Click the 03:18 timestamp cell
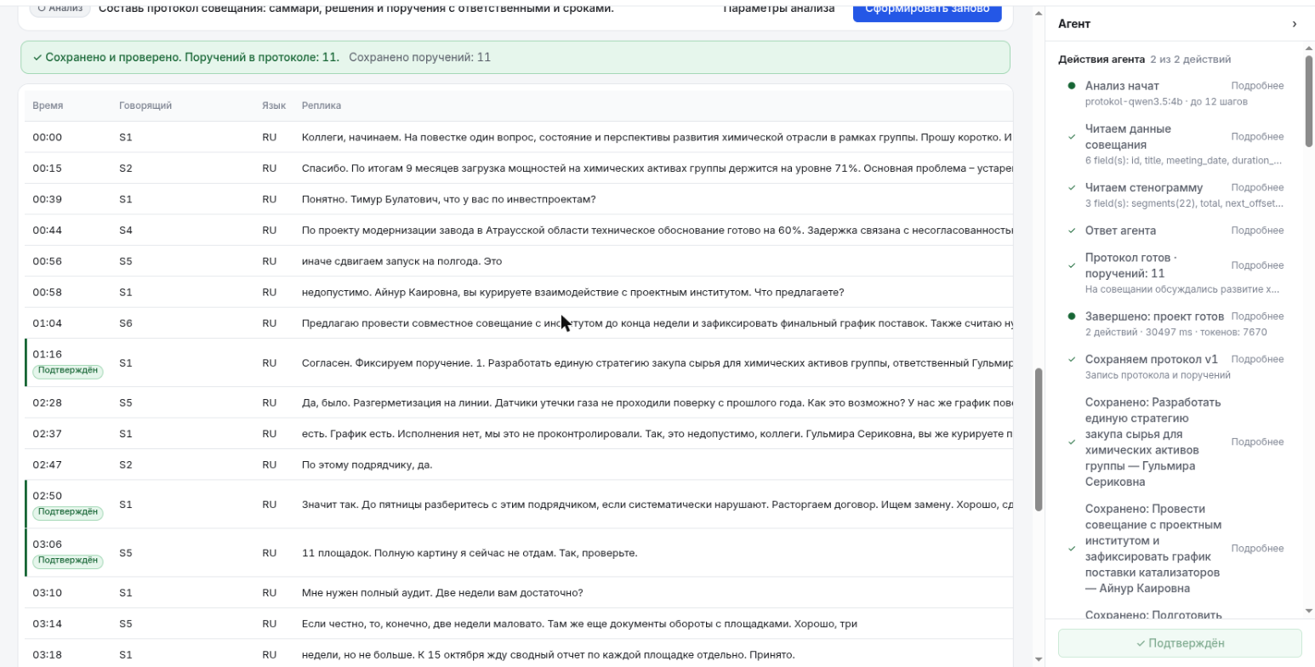The image size is (1315, 667). pyautogui.click(x=48, y=655)
